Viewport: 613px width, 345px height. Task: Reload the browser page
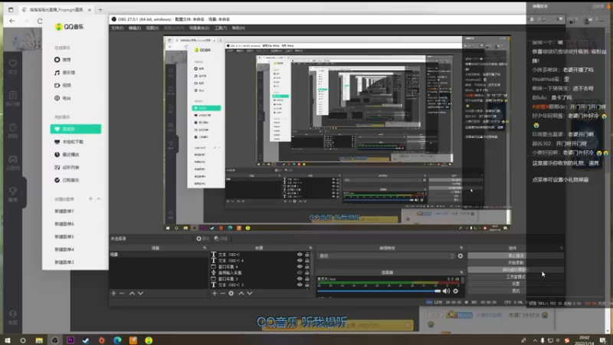[x=40, y=21]
